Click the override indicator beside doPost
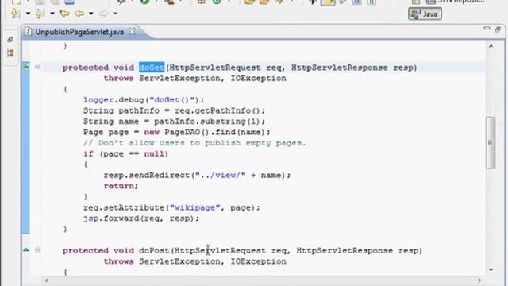 tap(26, 249)
